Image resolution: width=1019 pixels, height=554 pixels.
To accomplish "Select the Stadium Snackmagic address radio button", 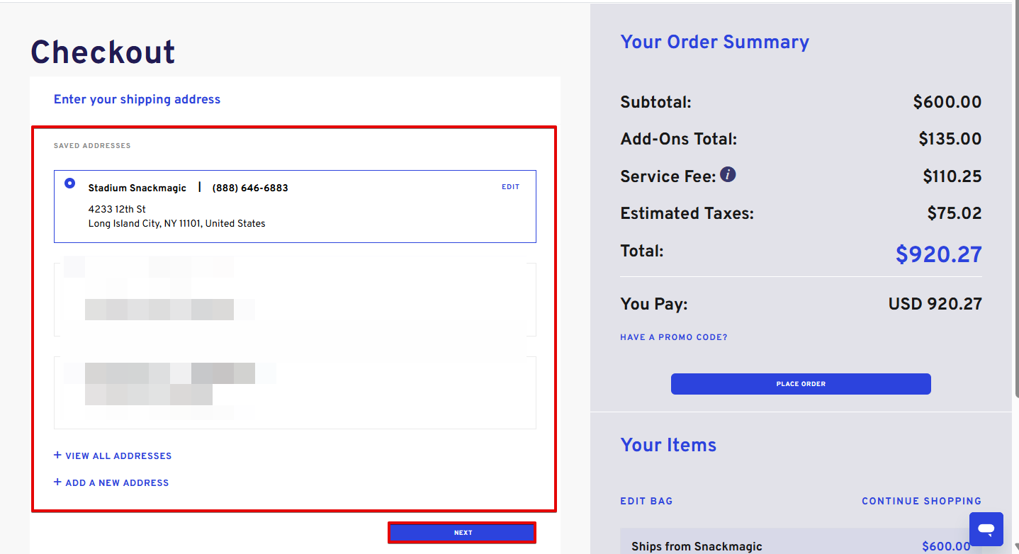I will [x=69, y=183].
